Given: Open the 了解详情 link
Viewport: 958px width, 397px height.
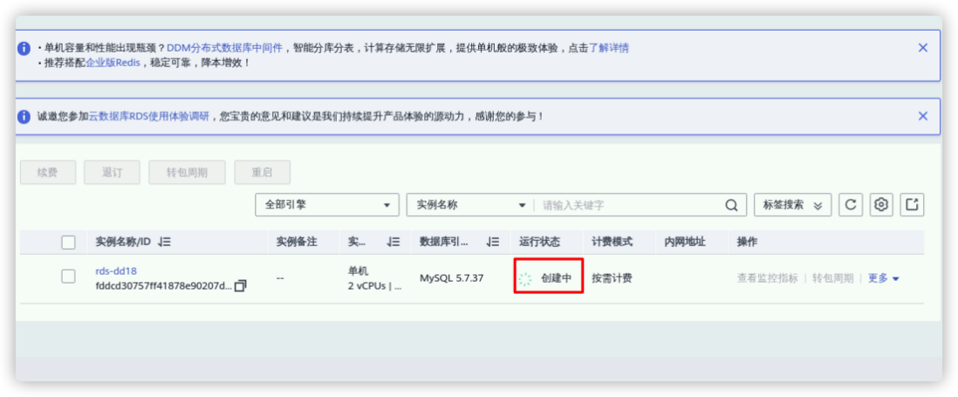Looking at the screenshot, I should tap(608, 48).
